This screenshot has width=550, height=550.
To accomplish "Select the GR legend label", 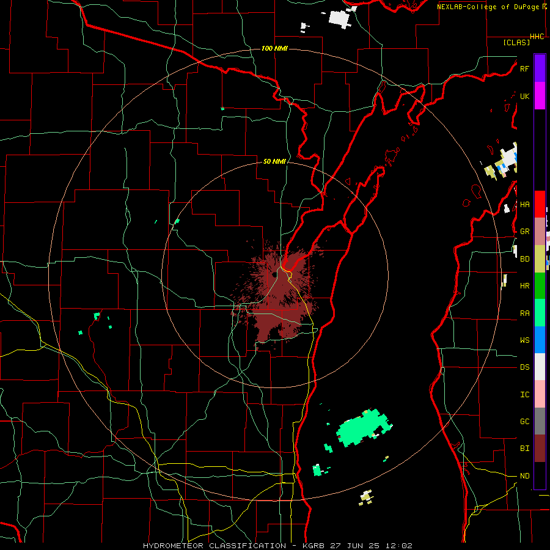I will [x=524, y=232].
